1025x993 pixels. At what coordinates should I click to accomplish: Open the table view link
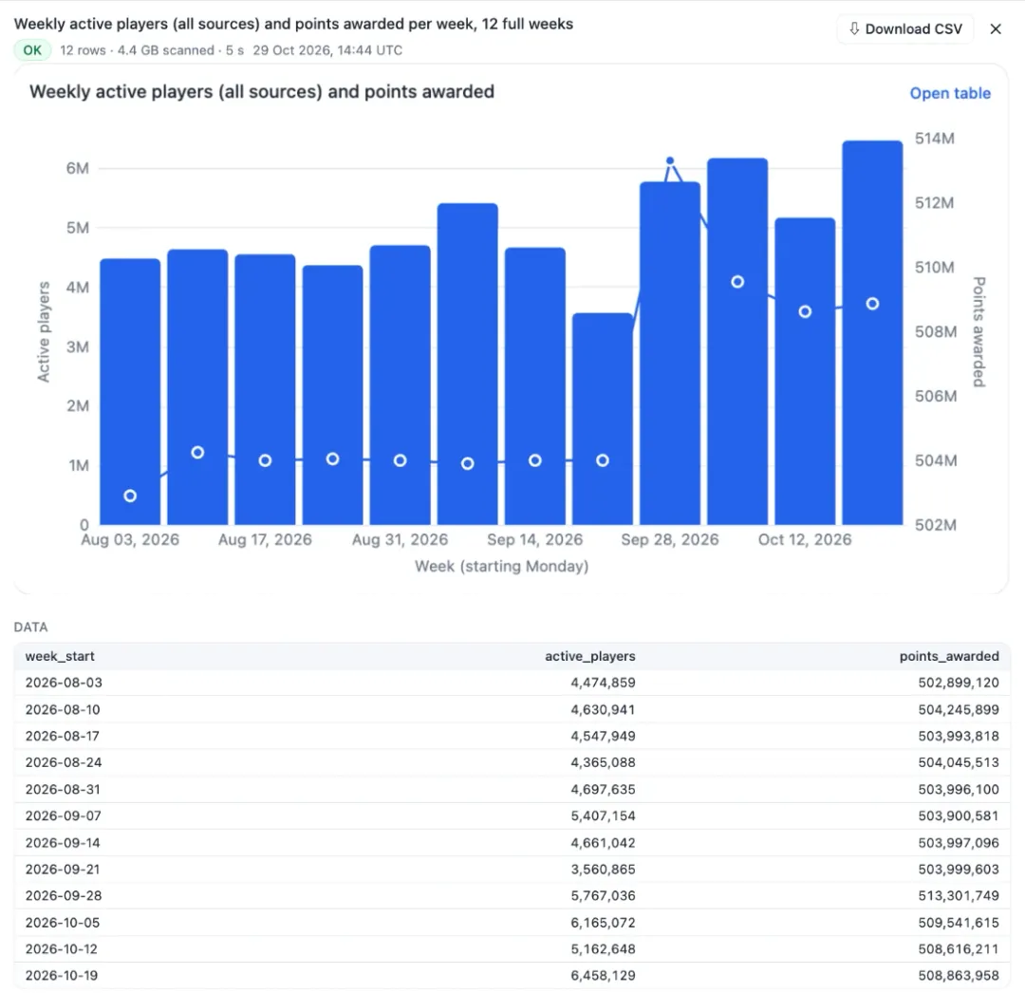tap(950, 93)
